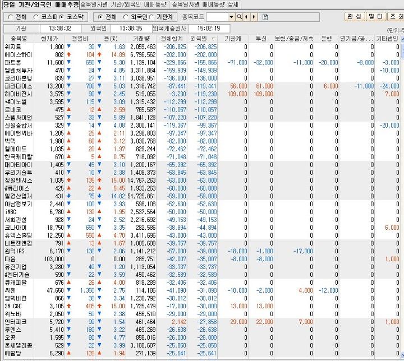Click the 관심 button
This screenshot has height=361, width=404.
coord(355,16)
